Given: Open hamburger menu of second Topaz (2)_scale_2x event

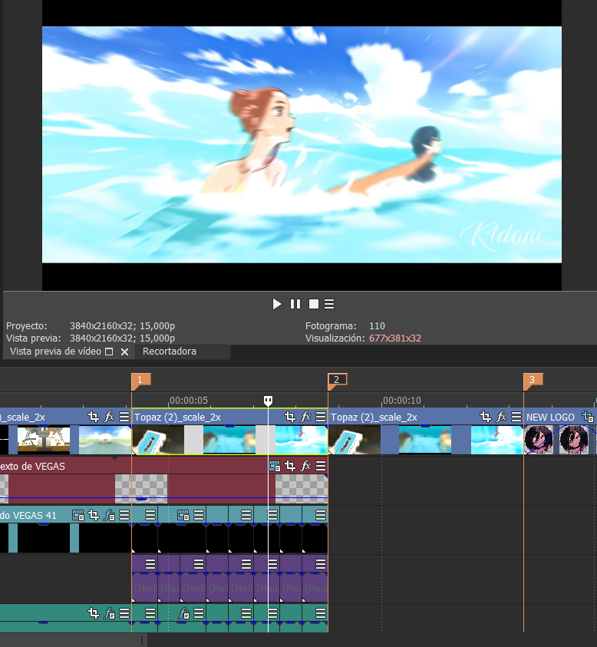Looking at the screenshot, I should (x=516, y=417).
